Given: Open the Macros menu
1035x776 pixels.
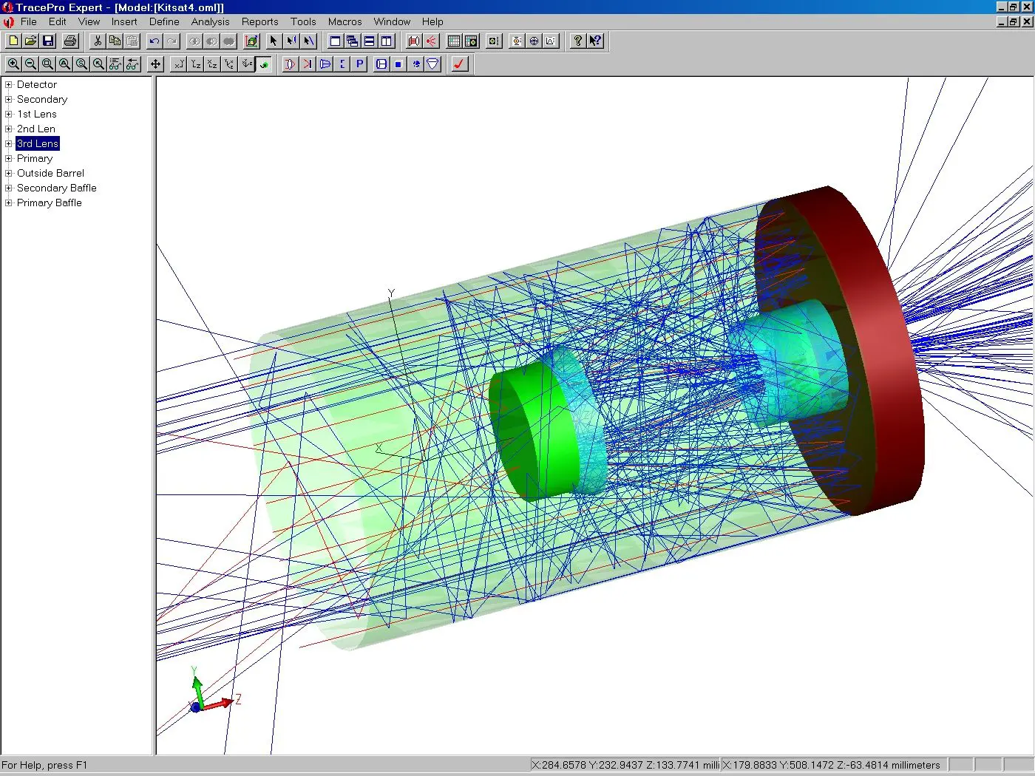Looking at the screenshot, I should 345,21.
